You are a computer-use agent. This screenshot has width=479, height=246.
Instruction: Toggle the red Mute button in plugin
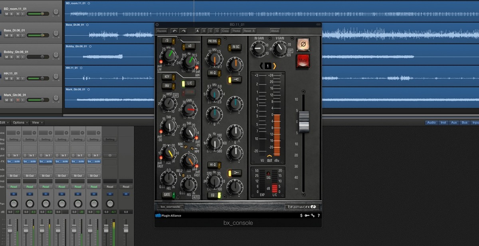pyautogui.click(x=303, y=61)
